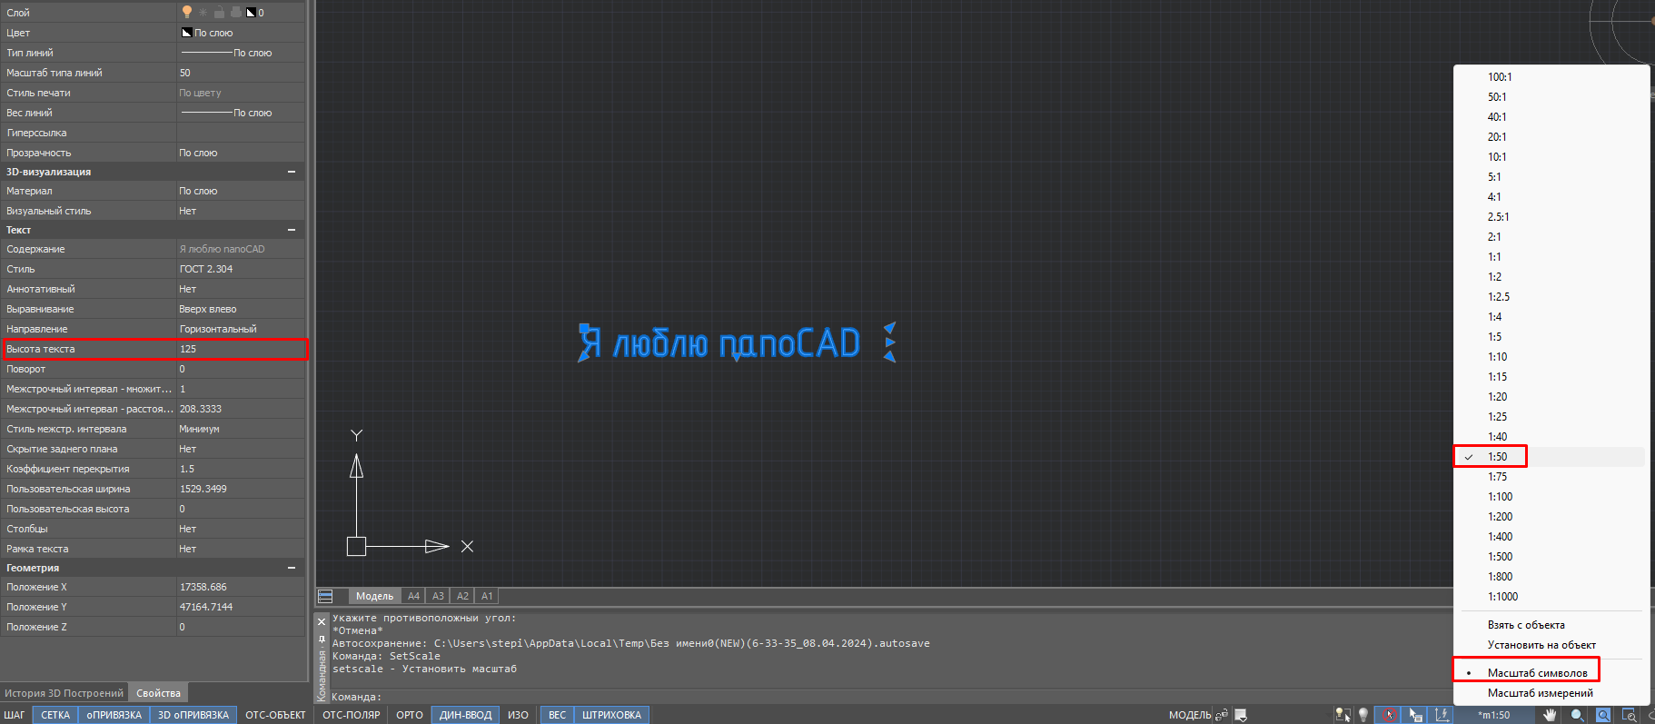Collapse the Текст properties section
1655x724 pixels.
[x=292, y=230]
